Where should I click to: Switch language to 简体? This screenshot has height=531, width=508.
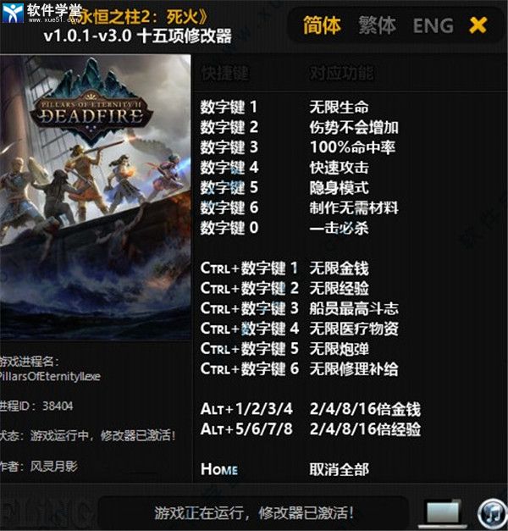point(322,25)
